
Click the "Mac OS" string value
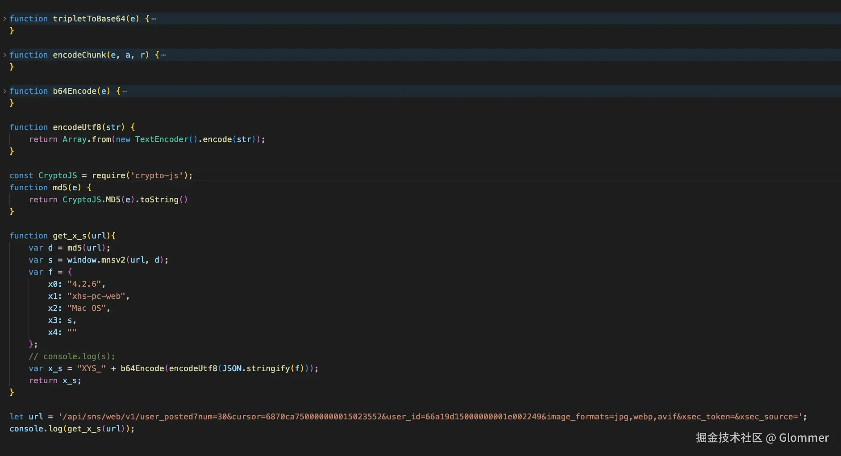(87, 308)
